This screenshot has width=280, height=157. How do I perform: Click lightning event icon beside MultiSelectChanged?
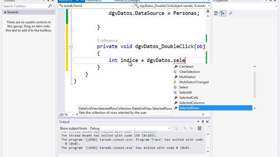pyautogui.click(x=175, y=82)
